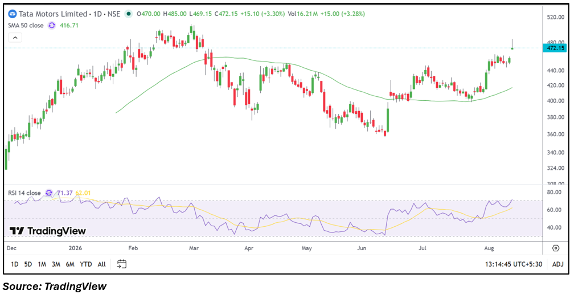Click the Feb label on time axis
The width and height of the screenshot is (570, 294).
pyautogui.click(x=133, y=248)
